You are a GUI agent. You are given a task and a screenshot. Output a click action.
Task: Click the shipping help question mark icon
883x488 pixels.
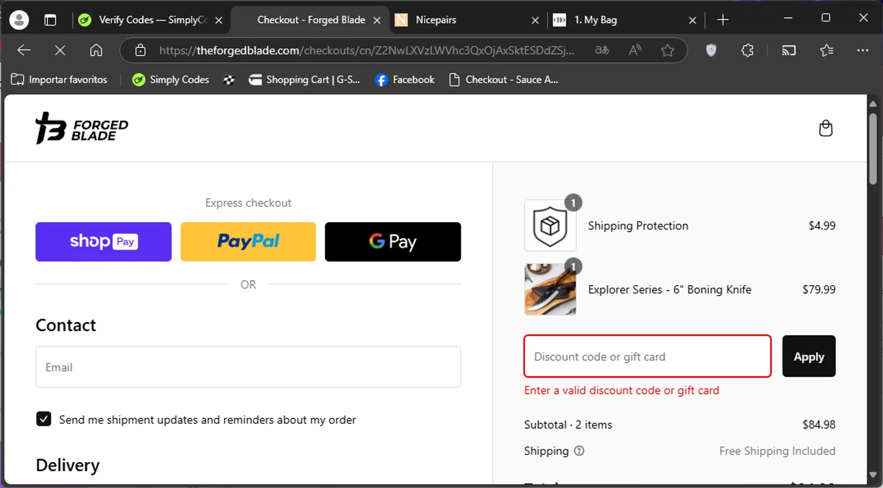[579, 451]
